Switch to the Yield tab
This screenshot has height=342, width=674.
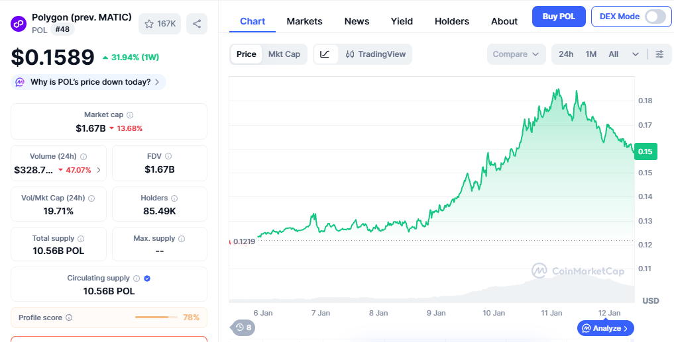tap(402, 21)
